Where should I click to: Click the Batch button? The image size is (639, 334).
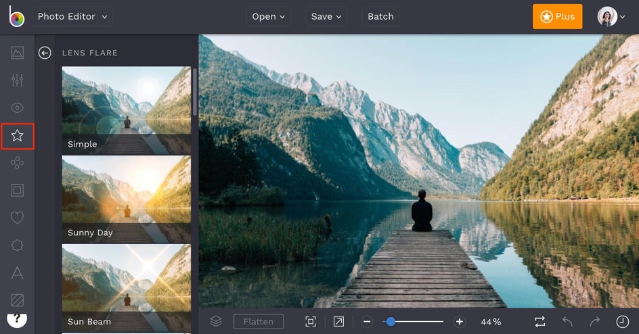click(380, 17)
